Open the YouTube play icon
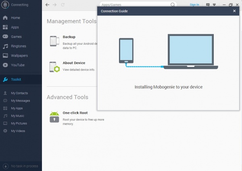The width and height of the screenshot is (242, 171). pos(5,65)
